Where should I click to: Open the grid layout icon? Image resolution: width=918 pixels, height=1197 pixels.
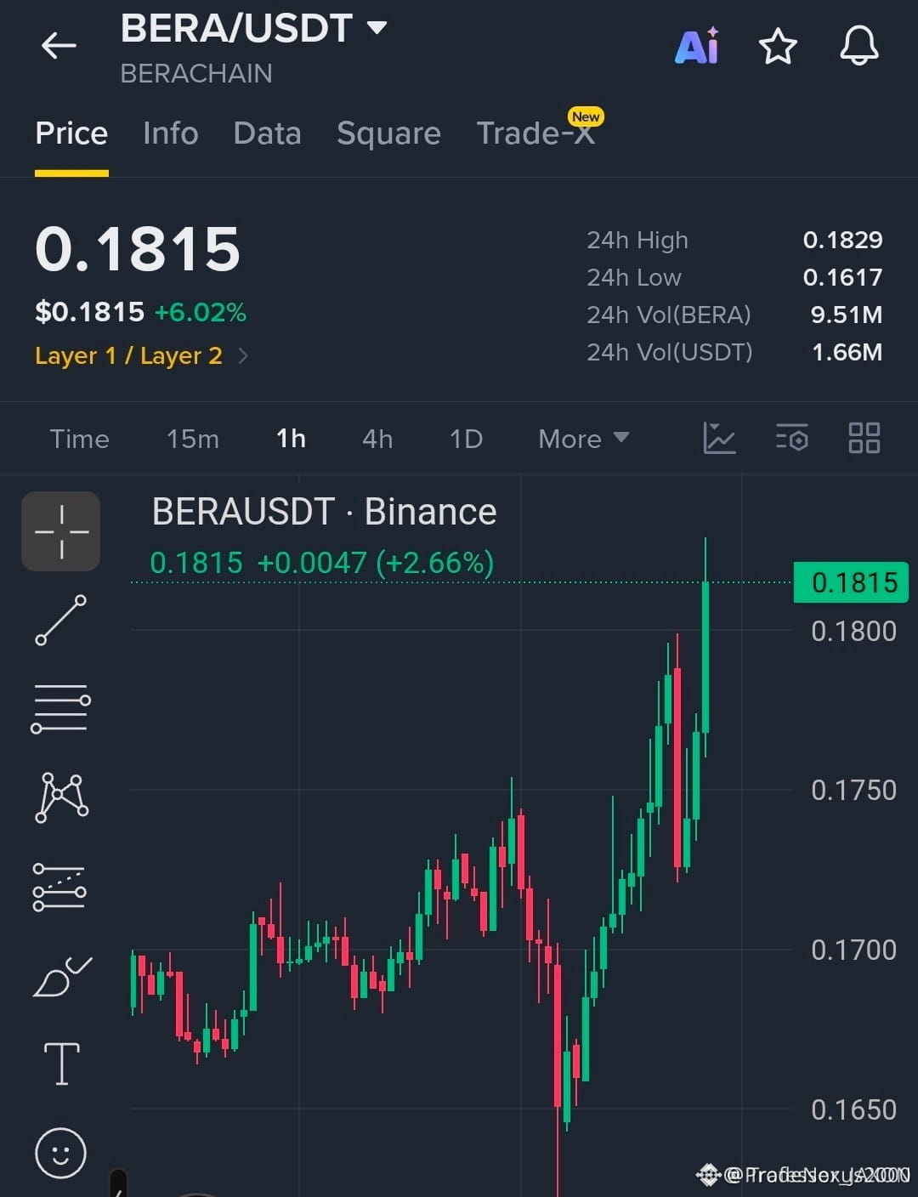click(864, 439)
